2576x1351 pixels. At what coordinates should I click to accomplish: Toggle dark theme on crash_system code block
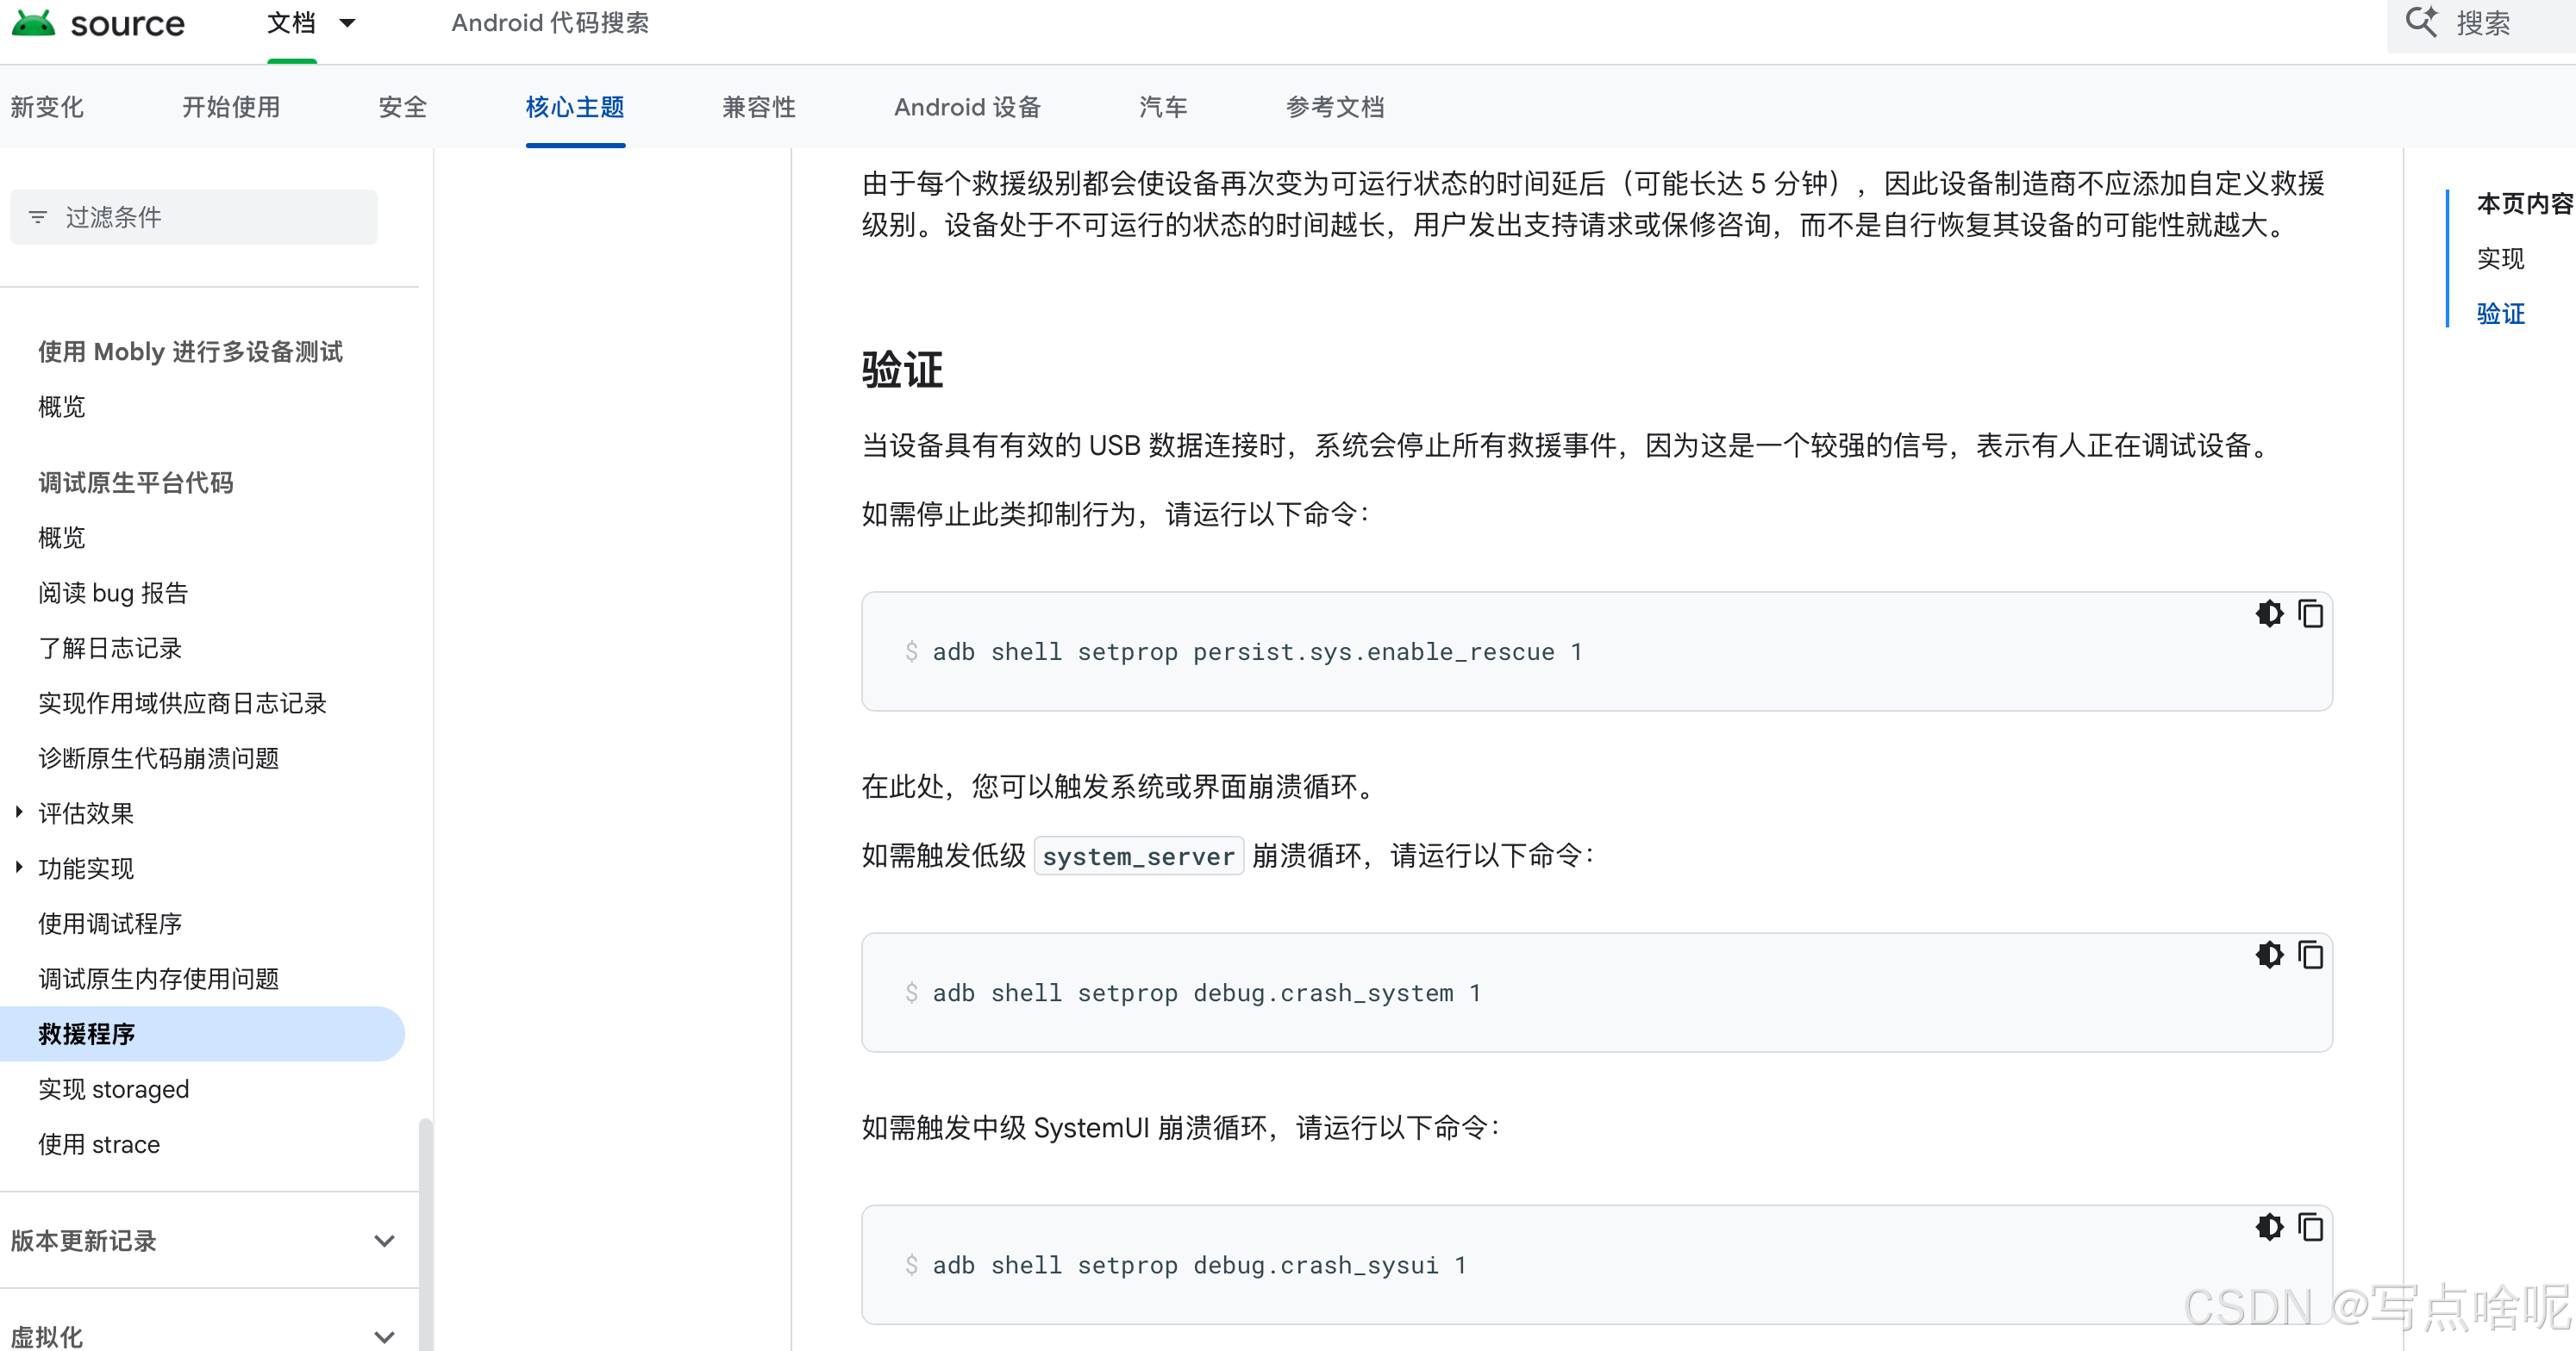tap(2269, 956)
